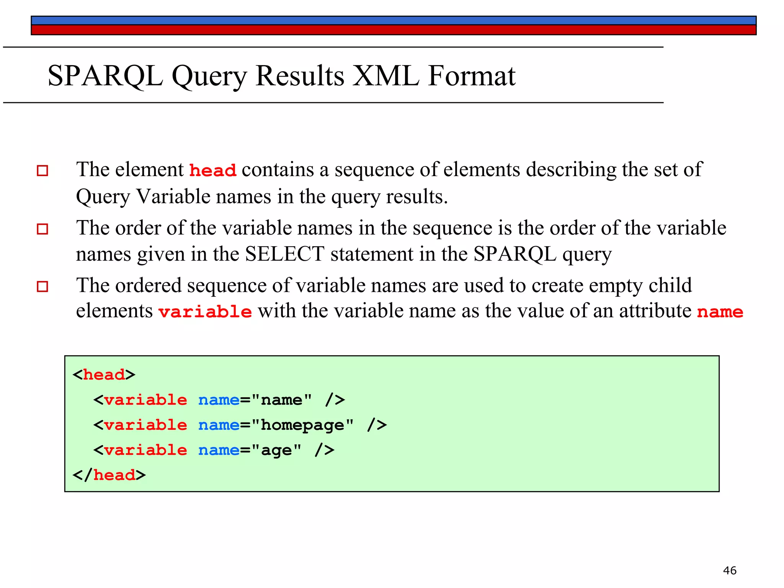Click the red word 'name' ending the third bullet
The height and width of the screenshot is (588, 784).
tap(720, 312)
